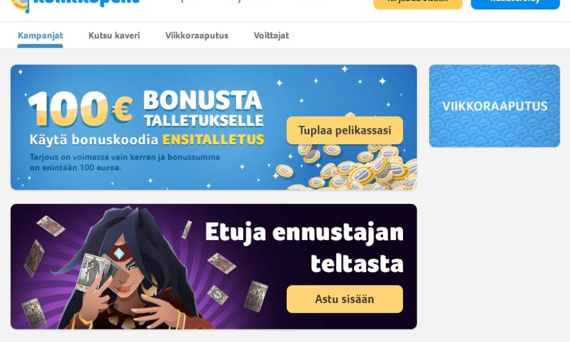The image size is (570, 342).
Task: Open the Viikkoraaputus side banner
Action: [x=494, y=106]
